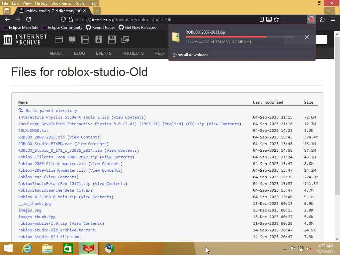The image size is (340, 255).
Task: Bookmark this page with the star icon
Action: [x=276, y=20]
